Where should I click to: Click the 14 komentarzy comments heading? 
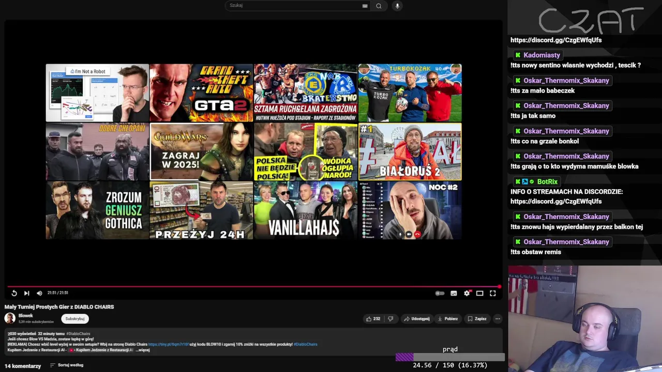click(x=23, y=366)
